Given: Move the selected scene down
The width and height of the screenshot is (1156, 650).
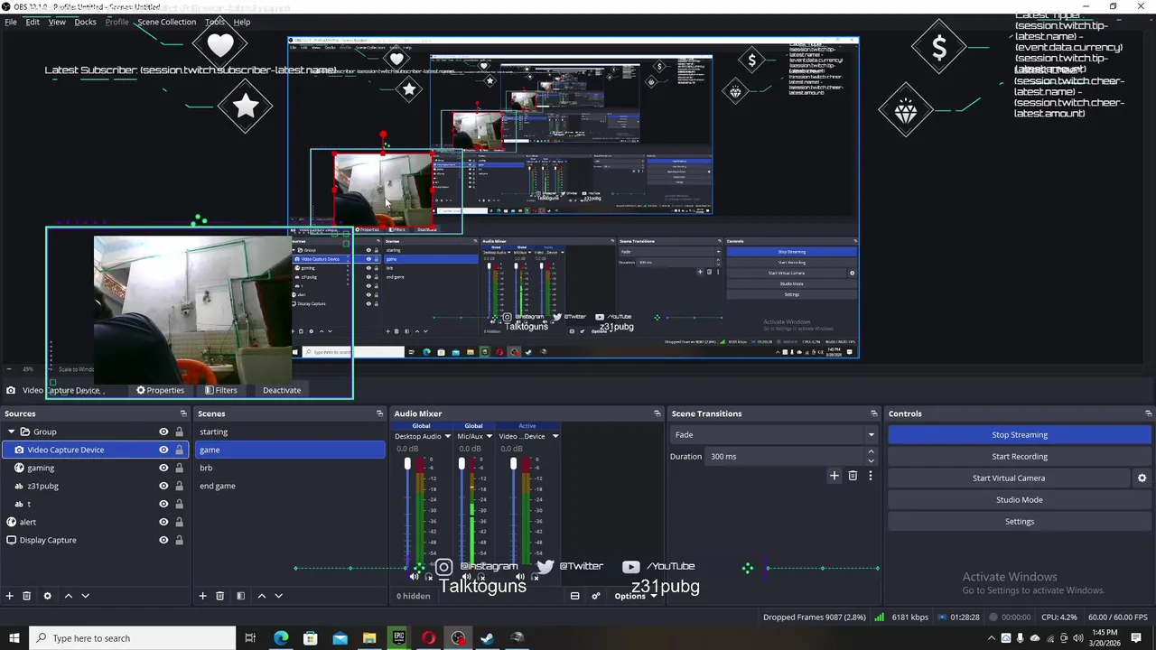Looking at the screenshot, I should pyautogui.click(x=278, y=596).
